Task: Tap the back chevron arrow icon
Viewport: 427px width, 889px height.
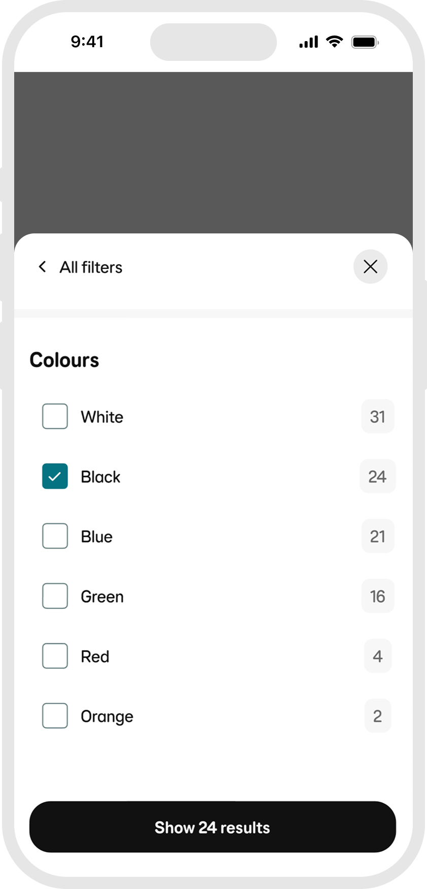Action: point(43,267)
